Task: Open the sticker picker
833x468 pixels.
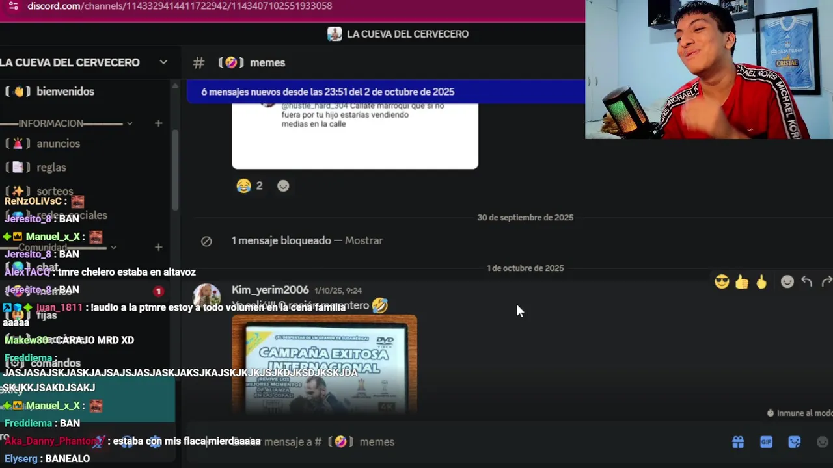Action: pos(795,442)
